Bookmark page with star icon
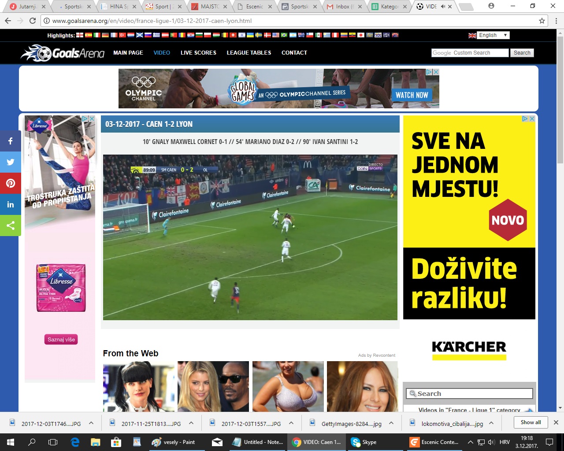564x451 pixels. point(542,21)
